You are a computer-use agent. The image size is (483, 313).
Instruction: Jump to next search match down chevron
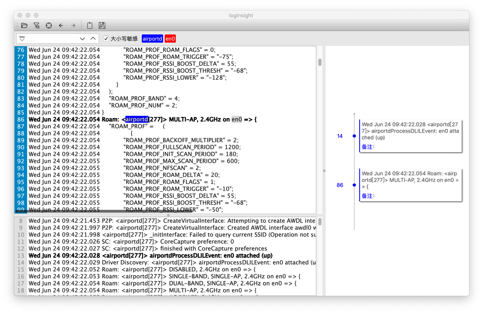[82, 38]
